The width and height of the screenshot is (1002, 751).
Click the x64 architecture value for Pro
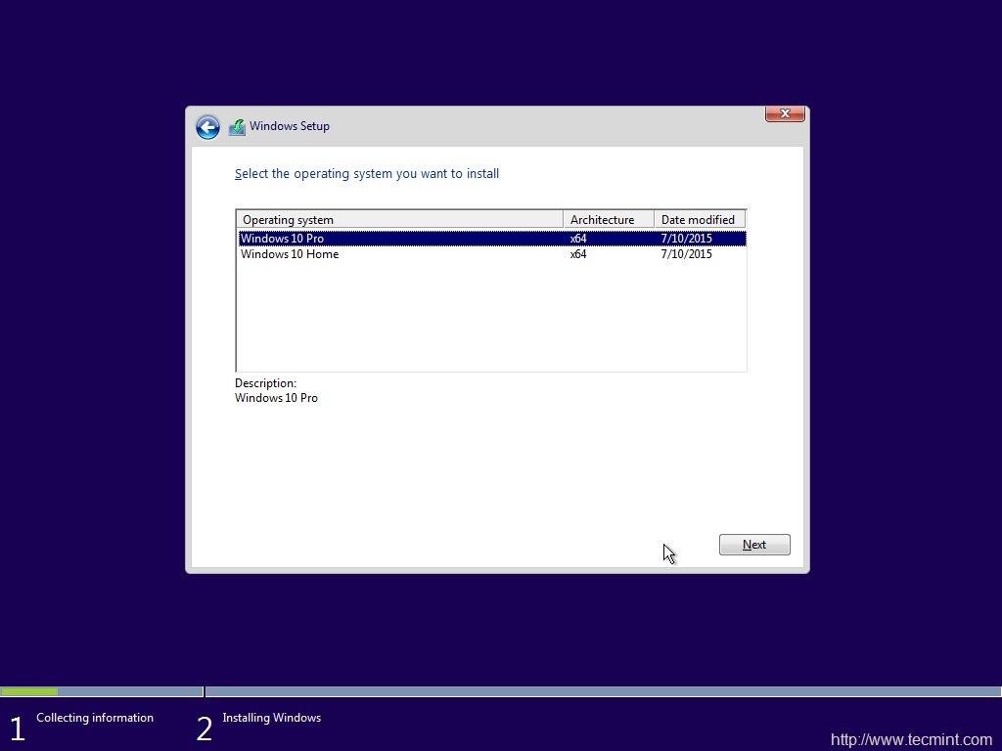point(577,238)
